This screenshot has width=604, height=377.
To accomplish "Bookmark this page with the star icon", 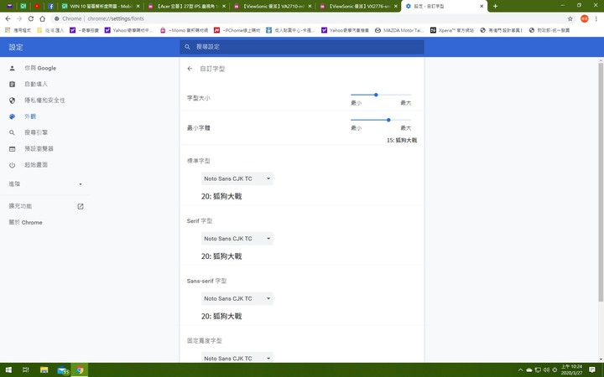I will [x=570, y=18].
